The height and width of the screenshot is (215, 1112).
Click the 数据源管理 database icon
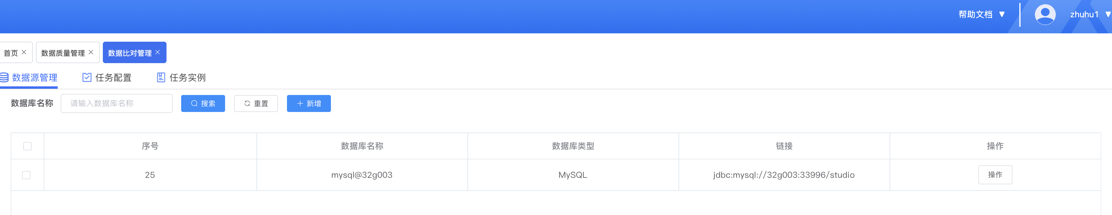click(x=4, y=77)
